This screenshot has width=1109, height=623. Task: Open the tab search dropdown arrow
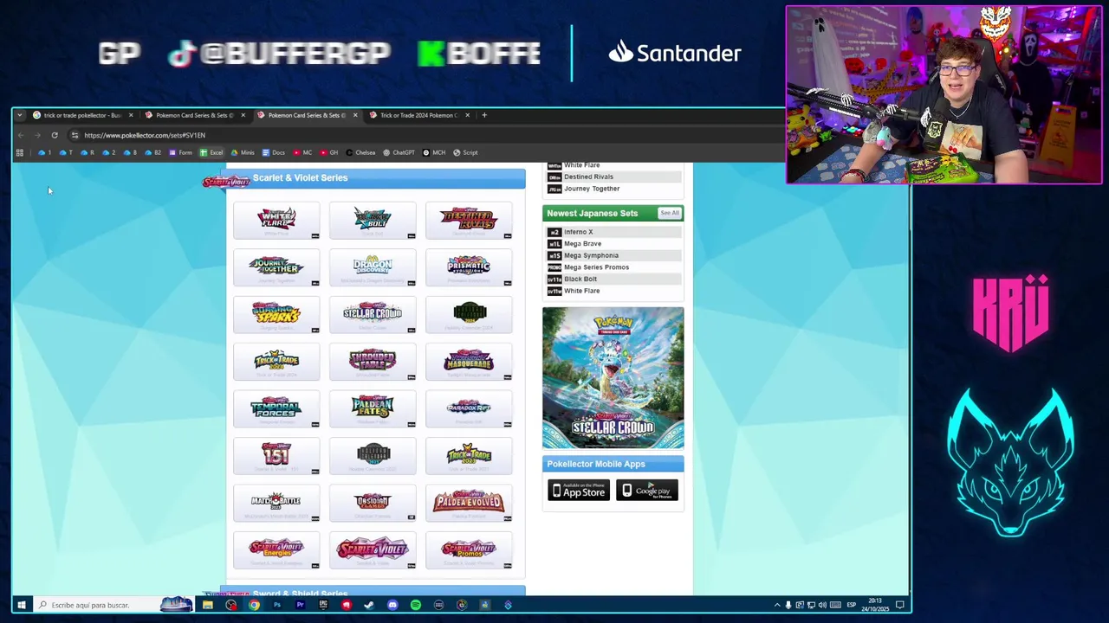(x=19, y=115)
